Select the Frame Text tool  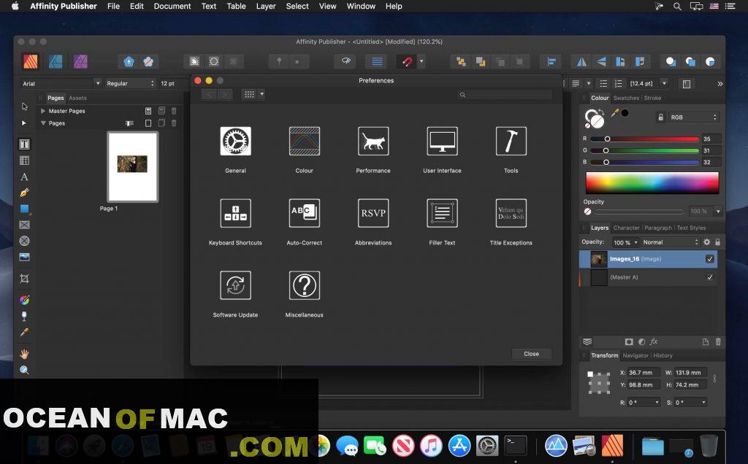(24, 144)
